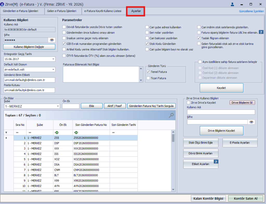Uncheck Stok Kodu Gönderilsin
Screen dimensions: 266x204
tap(147, 44)
